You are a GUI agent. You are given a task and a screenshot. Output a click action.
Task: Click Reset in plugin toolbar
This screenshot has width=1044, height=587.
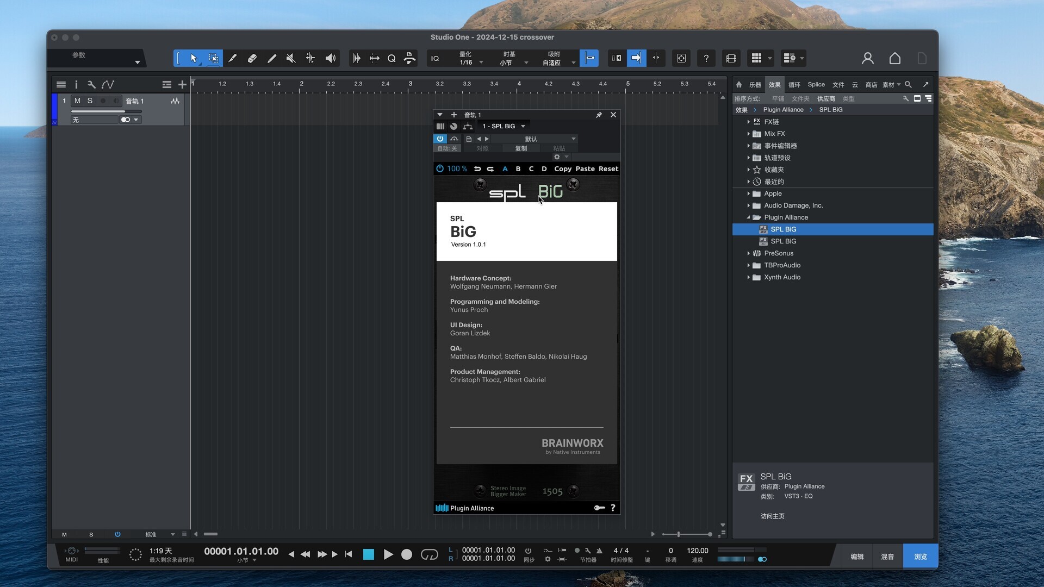point(608,169)
